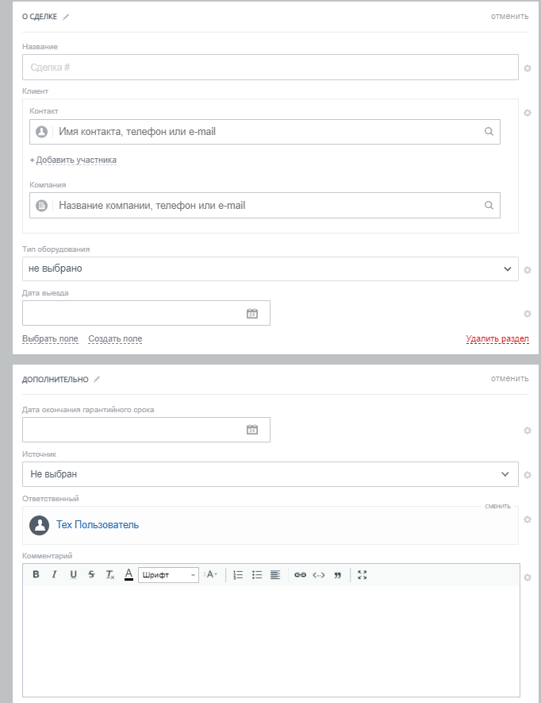Insert link in comment editor

click(300, 575)
